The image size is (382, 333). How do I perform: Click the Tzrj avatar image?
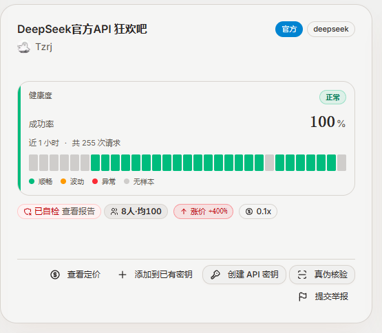click(x=24, y=47)
